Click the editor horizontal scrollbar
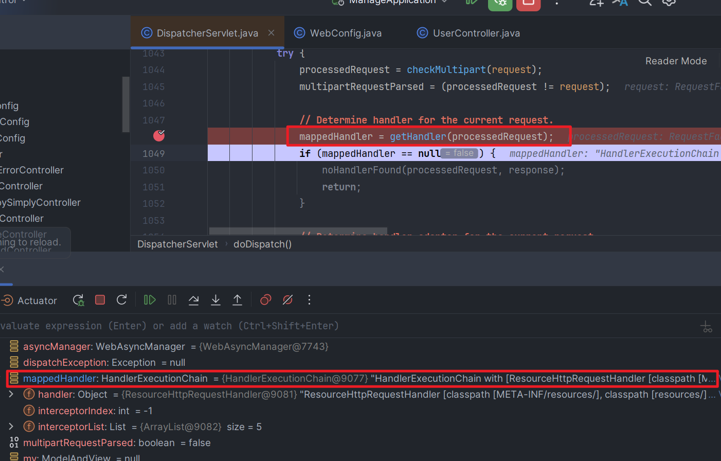The width and height of the screenshot is (721, 461). (298, 231)
